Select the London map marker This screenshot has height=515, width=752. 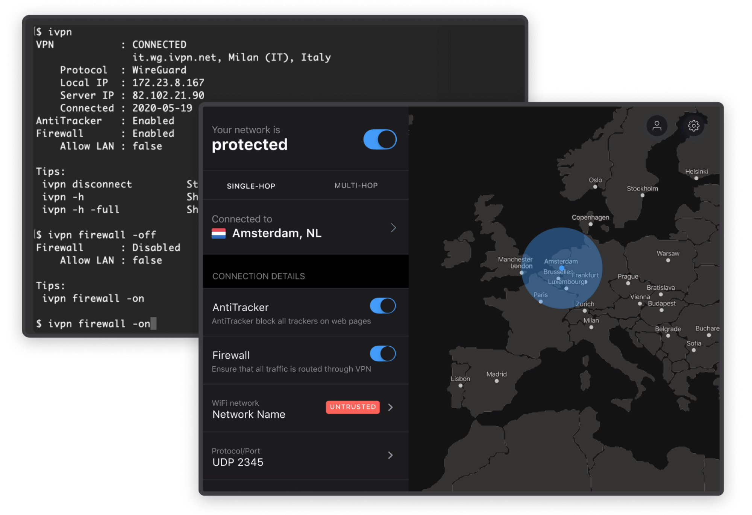(522, 273)
